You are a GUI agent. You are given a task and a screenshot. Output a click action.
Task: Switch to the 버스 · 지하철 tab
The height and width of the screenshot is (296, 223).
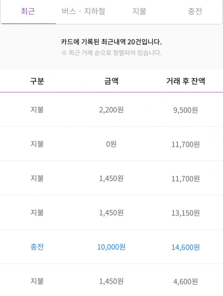click(84, 11)
